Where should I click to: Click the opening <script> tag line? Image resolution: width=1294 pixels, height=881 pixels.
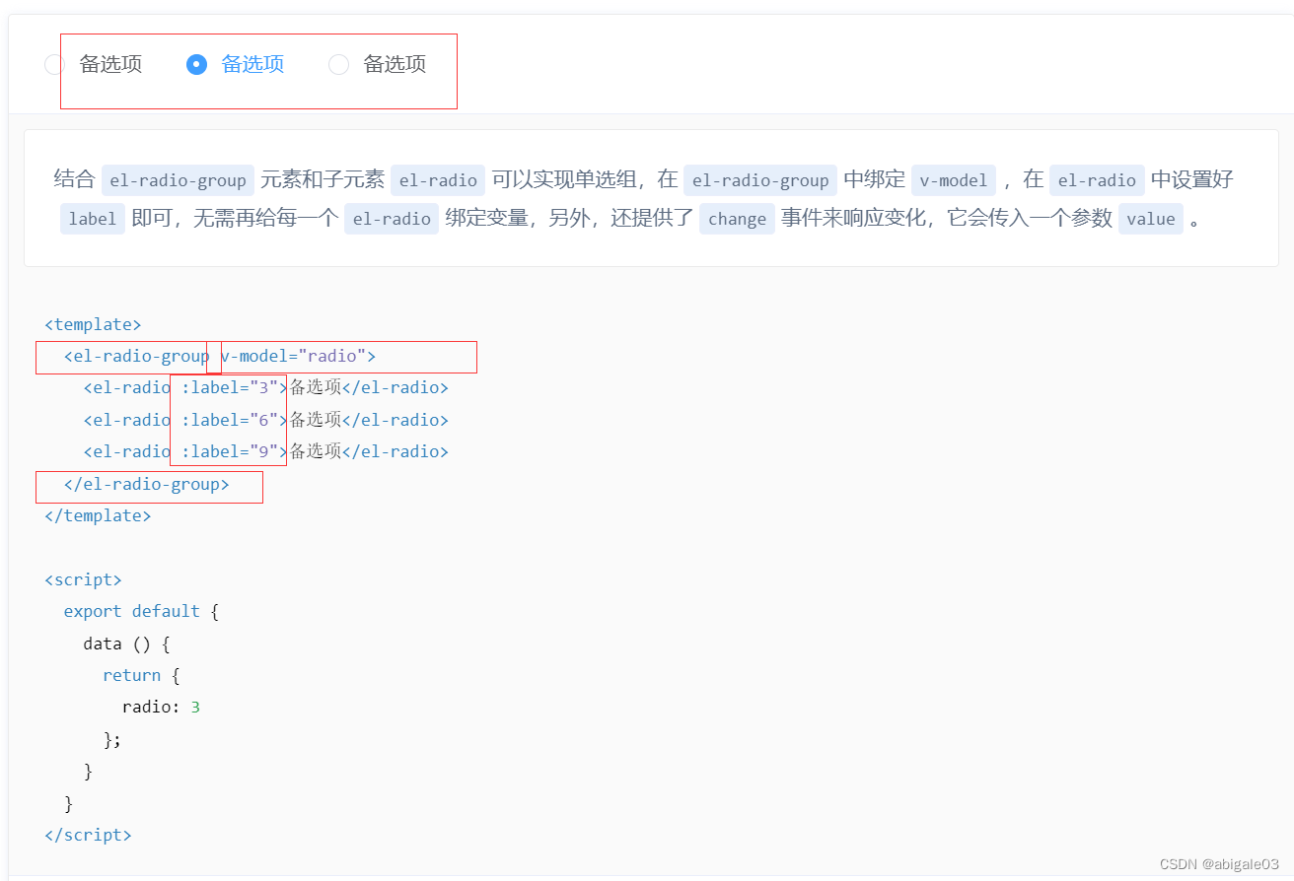pos(84,579)
